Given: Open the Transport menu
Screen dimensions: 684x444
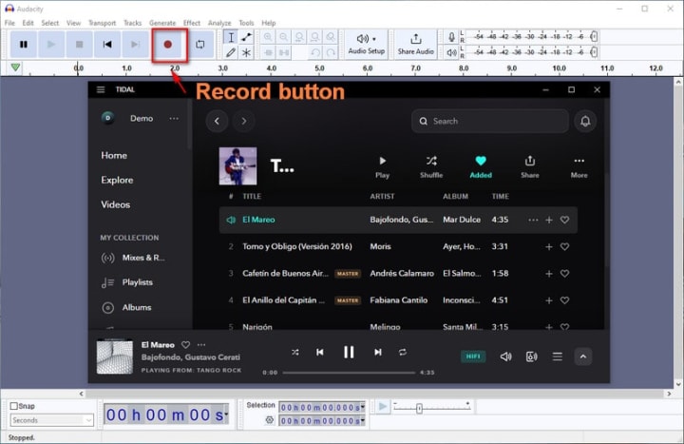Looking at the screenshot, I should 102,23.
